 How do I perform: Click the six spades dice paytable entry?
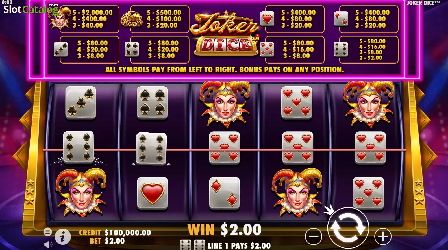point(366,50)
